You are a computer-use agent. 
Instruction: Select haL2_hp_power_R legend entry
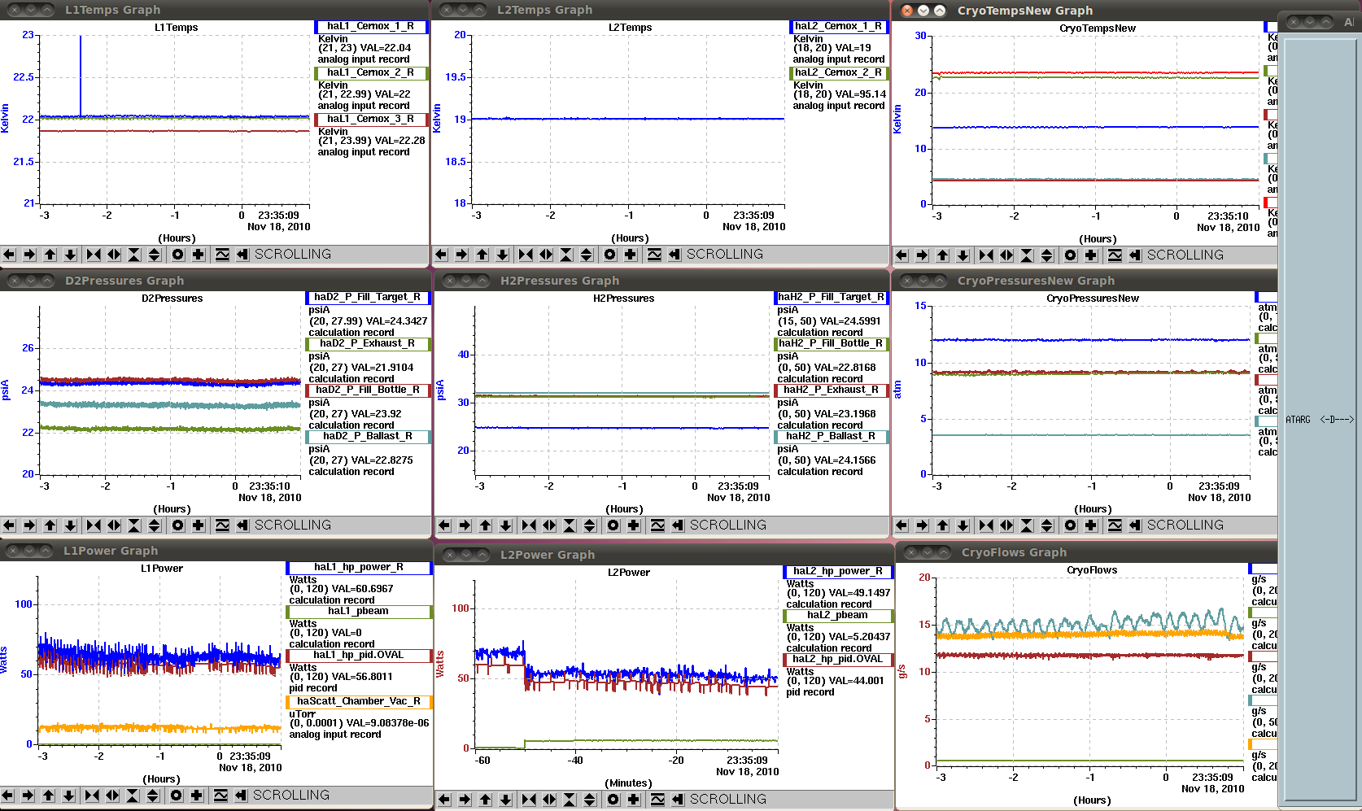(838, 571)
